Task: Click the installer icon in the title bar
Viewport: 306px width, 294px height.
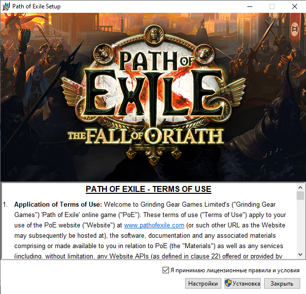Action: coord(6,6)
